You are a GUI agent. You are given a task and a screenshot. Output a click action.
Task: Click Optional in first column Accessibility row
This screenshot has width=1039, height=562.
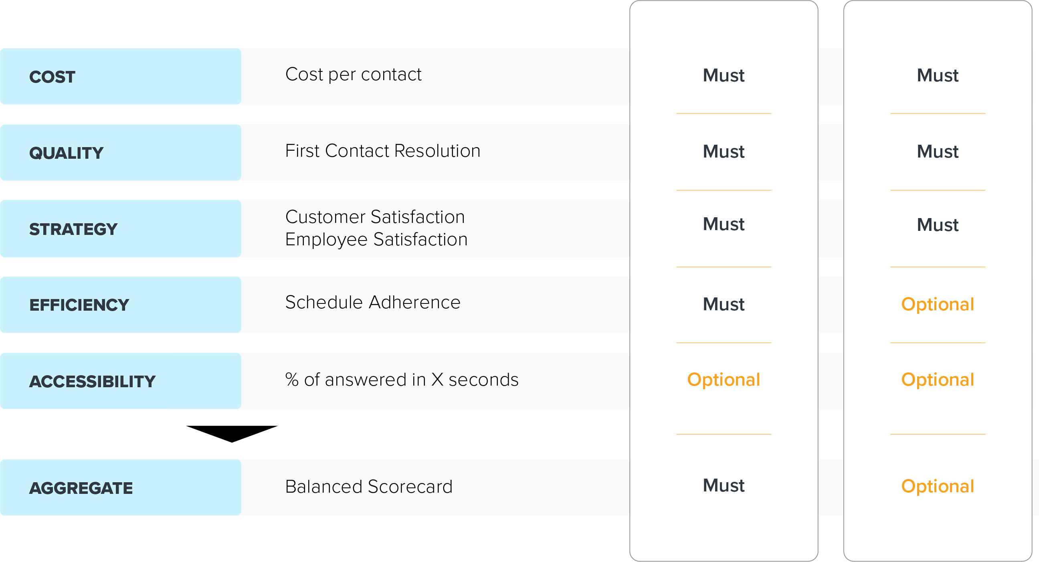[x=724, y=380]
